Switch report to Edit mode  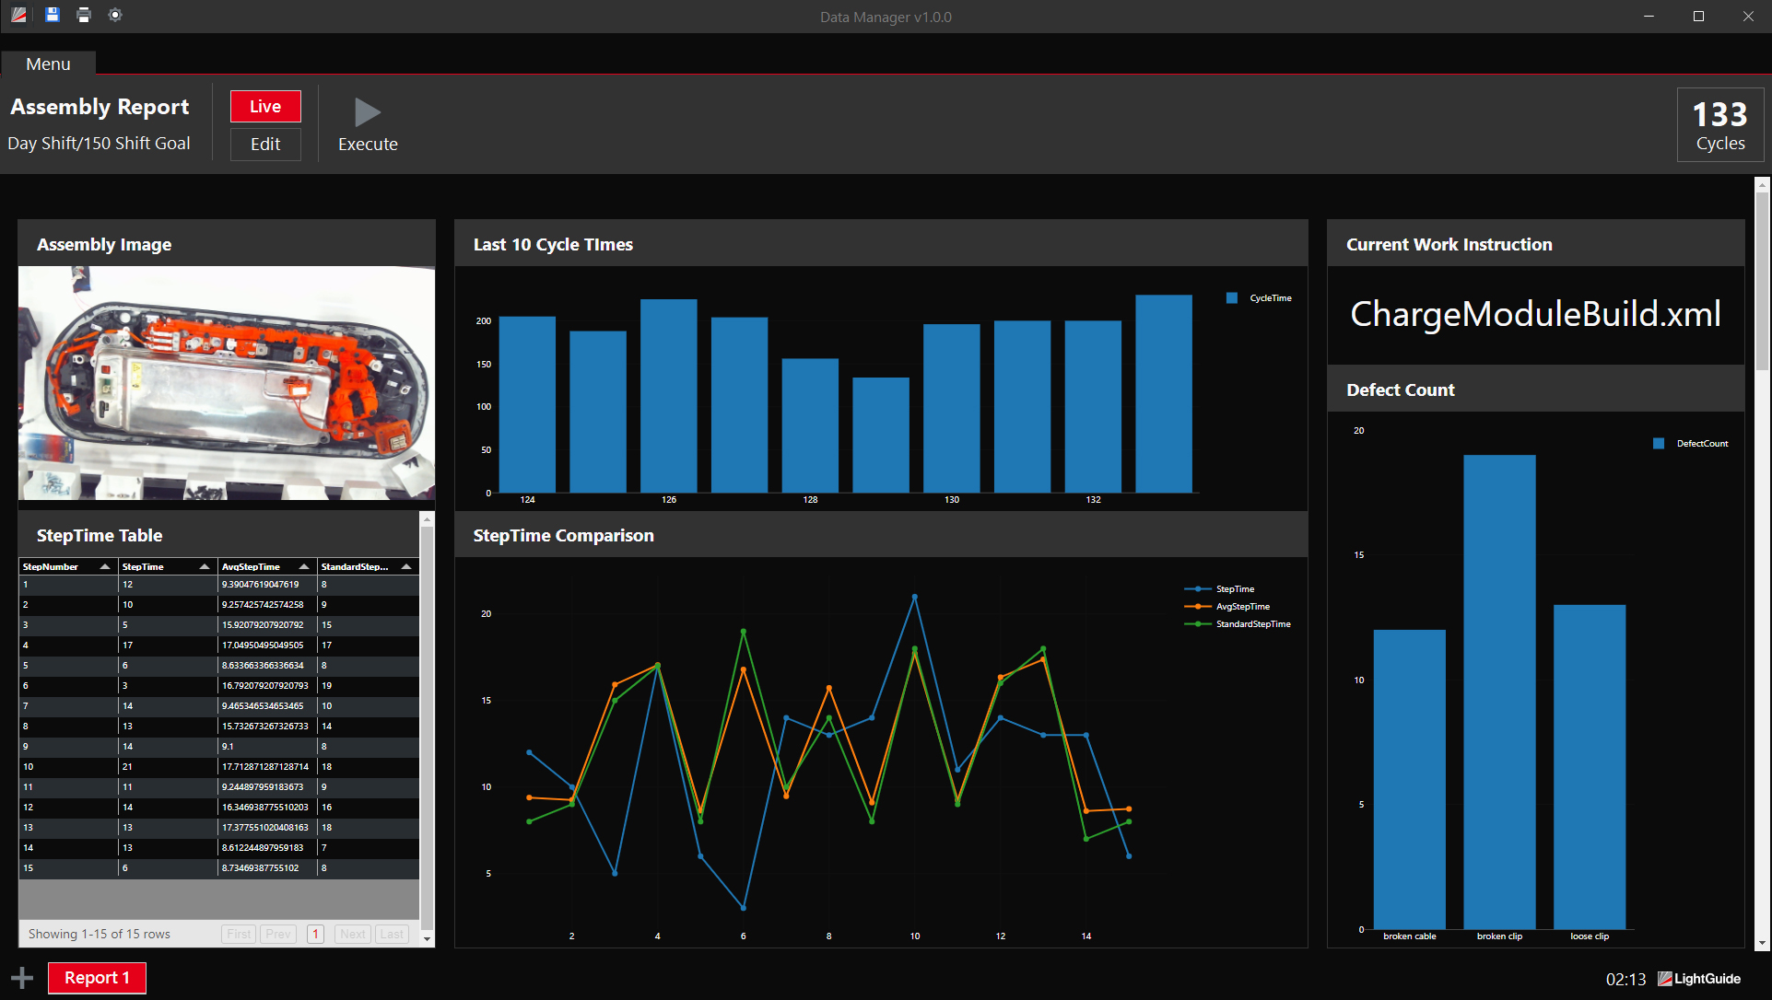pyautogui.click(x=265, y=145)
